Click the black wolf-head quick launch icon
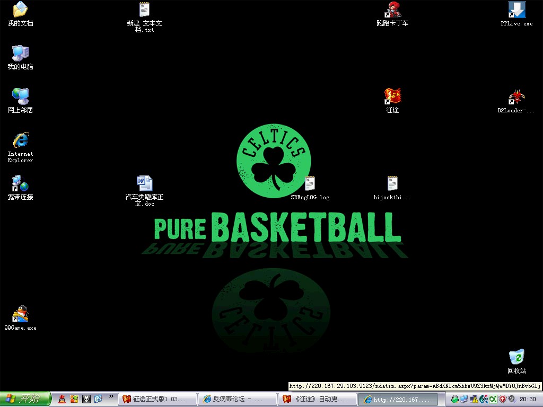 86,399
